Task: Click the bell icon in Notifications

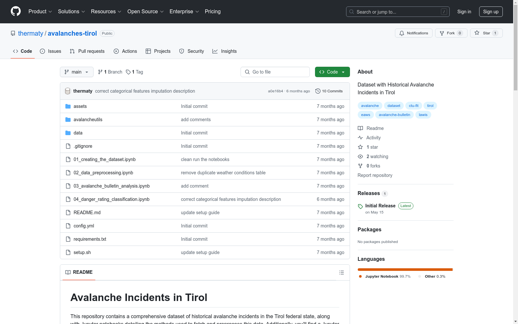Action: coord(402,33)
